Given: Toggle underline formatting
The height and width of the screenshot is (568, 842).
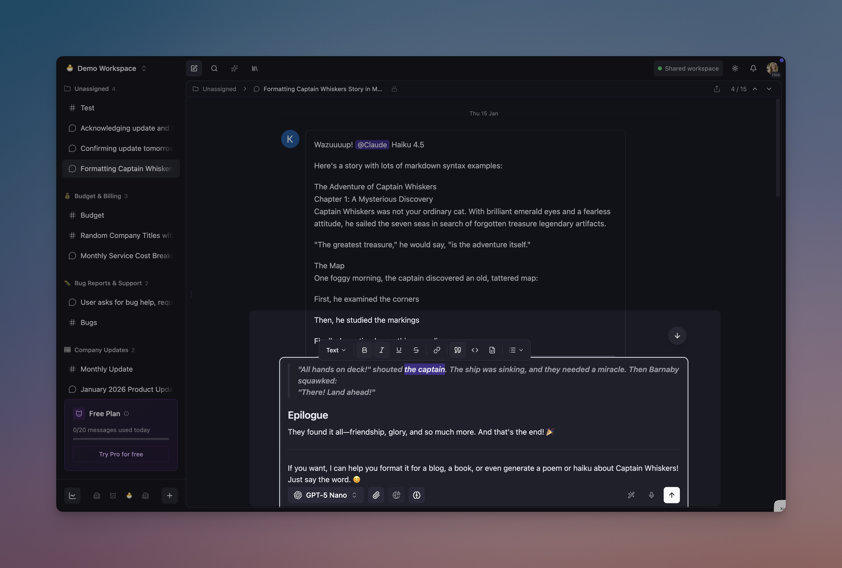Looking at the screenshot, I should [x=399, y=350].
